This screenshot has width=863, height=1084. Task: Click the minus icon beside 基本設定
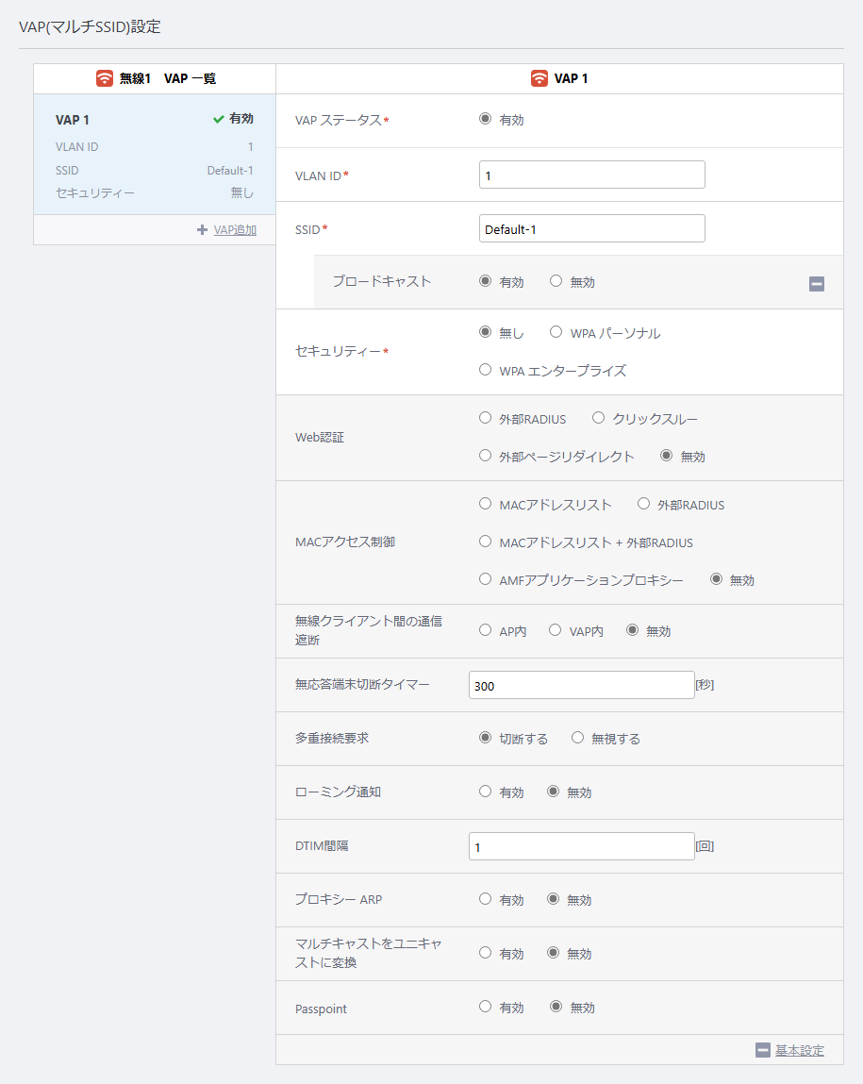[x=763, y=1050]
